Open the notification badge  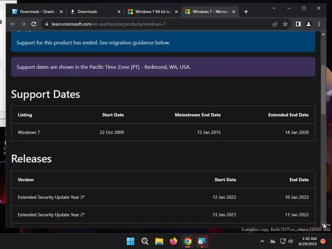323,241
